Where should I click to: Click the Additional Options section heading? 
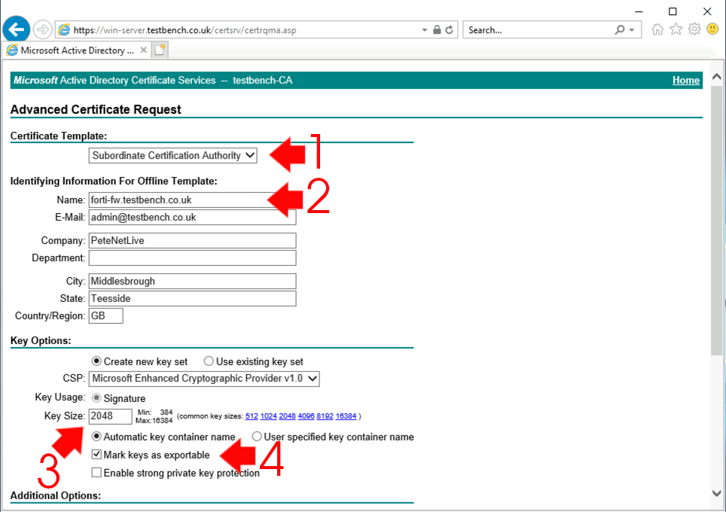(56, 495)
